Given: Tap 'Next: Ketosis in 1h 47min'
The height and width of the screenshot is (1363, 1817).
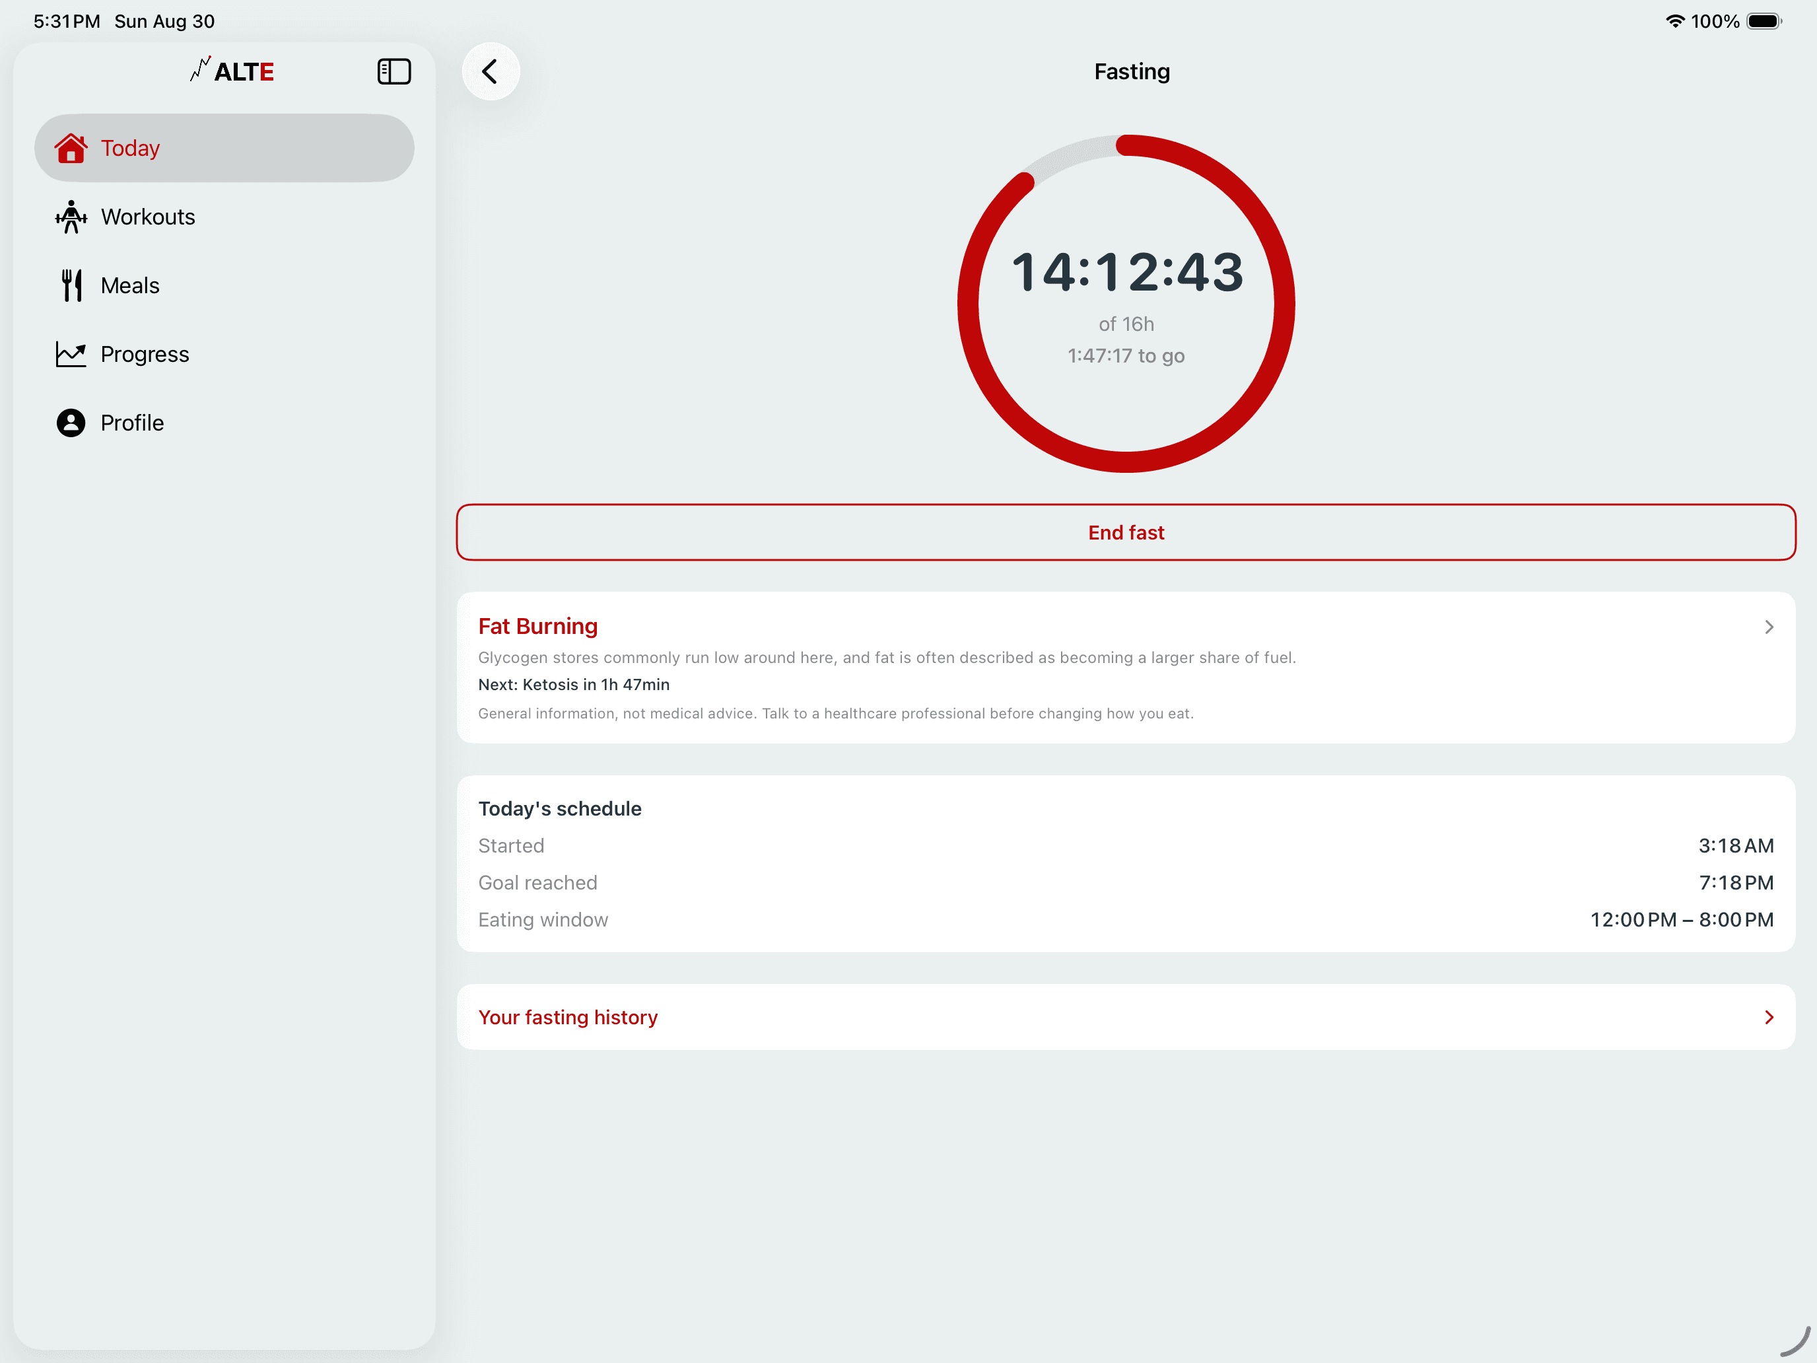Looking at the screenshot, I should click(x=573, y=684).
